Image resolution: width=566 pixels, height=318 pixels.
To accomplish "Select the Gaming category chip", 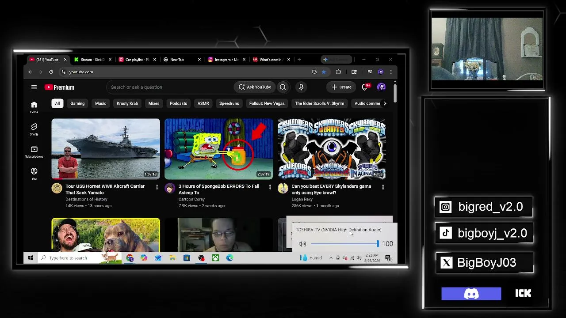I will 77,103.
